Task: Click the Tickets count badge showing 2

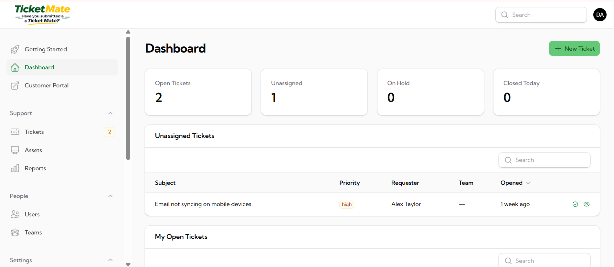Action: coord(110,132)
